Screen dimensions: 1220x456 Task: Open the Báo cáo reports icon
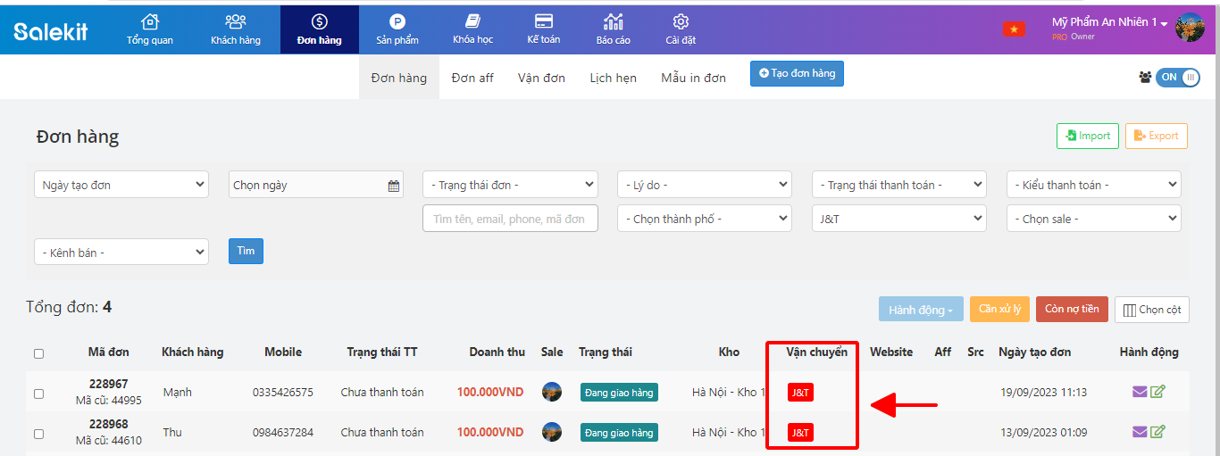tap(613, 21)
